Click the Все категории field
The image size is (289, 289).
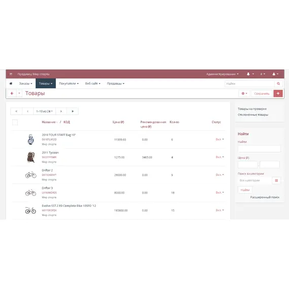[x=255, y=180]
